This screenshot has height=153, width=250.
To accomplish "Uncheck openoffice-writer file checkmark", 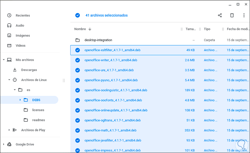I will click(77, 60).
